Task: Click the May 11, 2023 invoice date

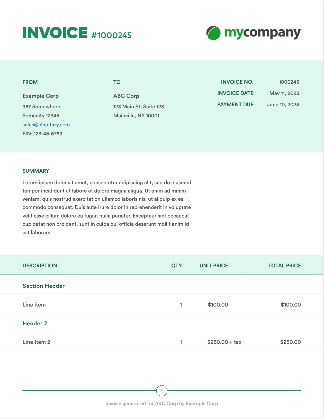Action: click(284, 93)
